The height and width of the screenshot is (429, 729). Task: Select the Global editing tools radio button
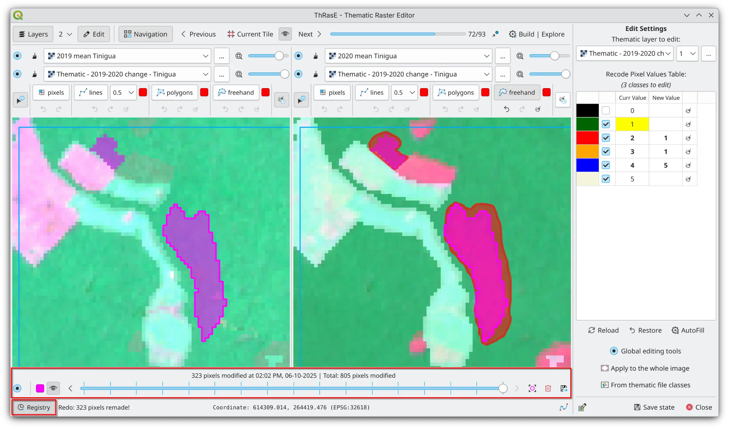(614, 351)
